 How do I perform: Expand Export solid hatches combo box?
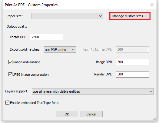coord(60,50)
